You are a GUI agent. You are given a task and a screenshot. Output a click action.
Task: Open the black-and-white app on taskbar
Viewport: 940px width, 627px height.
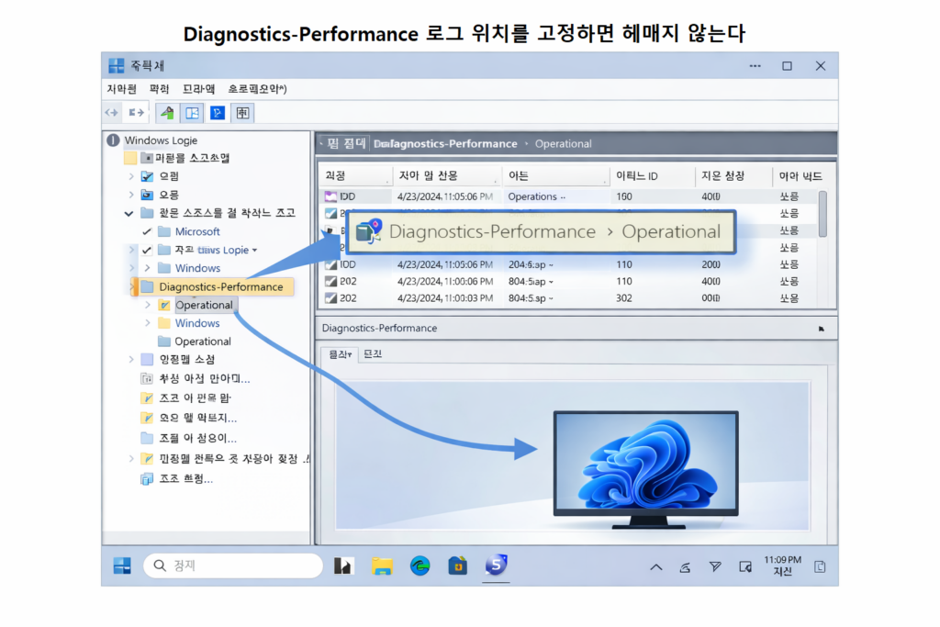[x=344, y=565]
